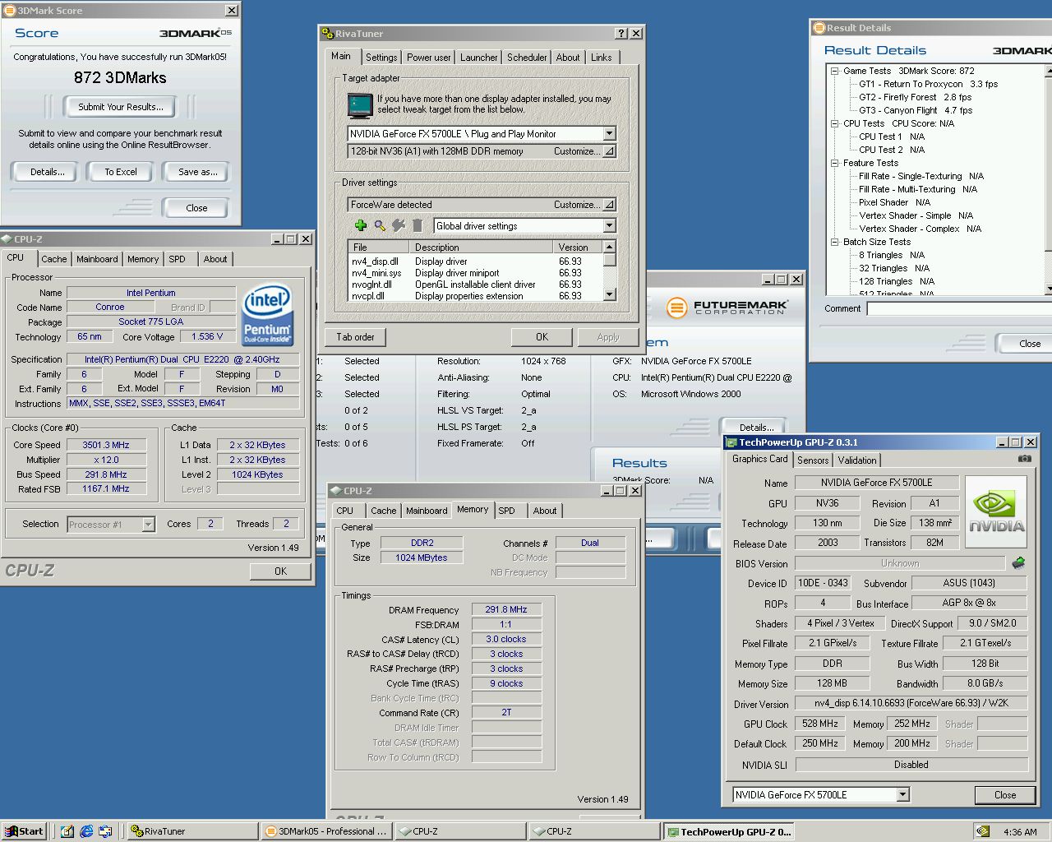Switch to RivaTuner Settings tab
1052x842 pixels.
pyautogui.click(x=381, y=58)
